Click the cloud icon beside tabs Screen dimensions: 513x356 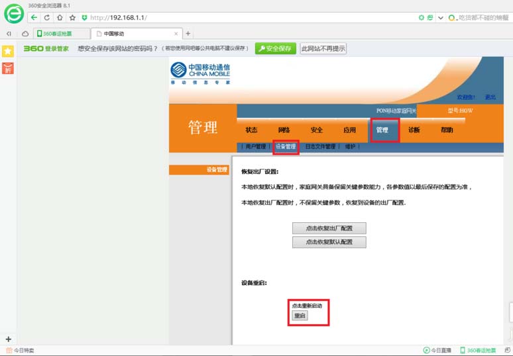click(x=25, y=34)
